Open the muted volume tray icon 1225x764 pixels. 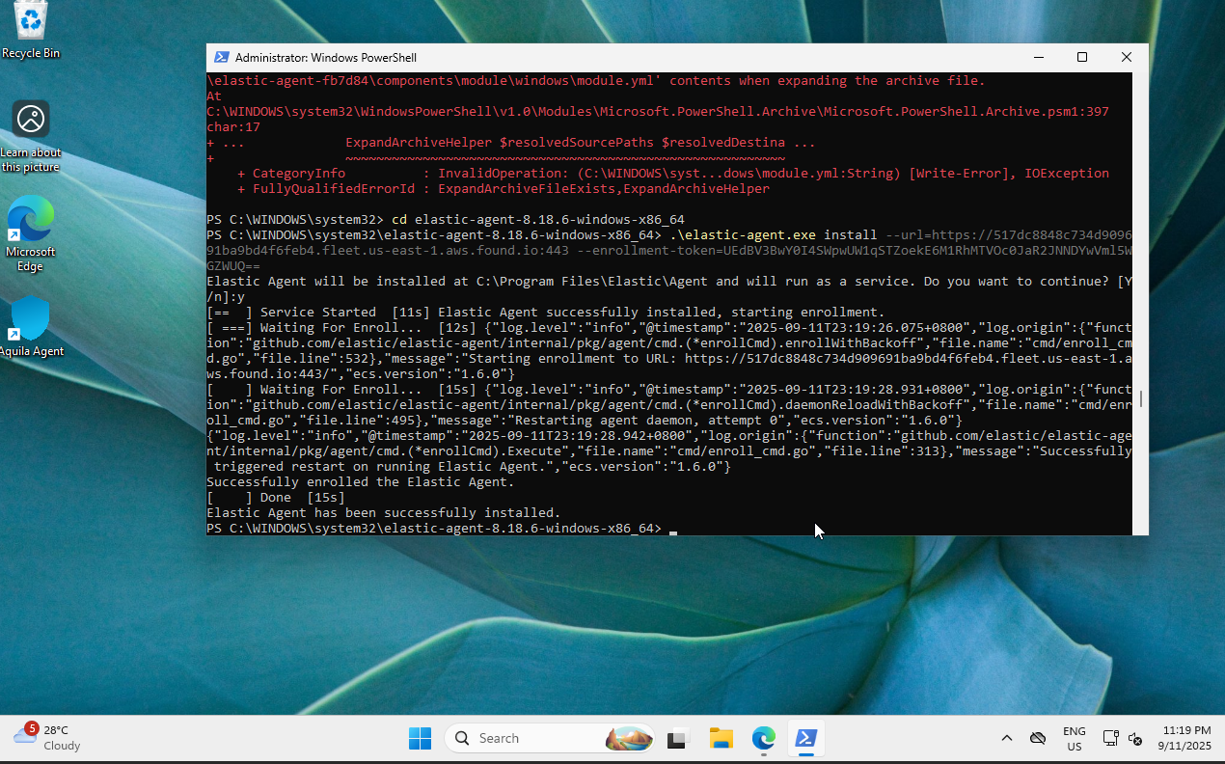(x=1135, y=738)
